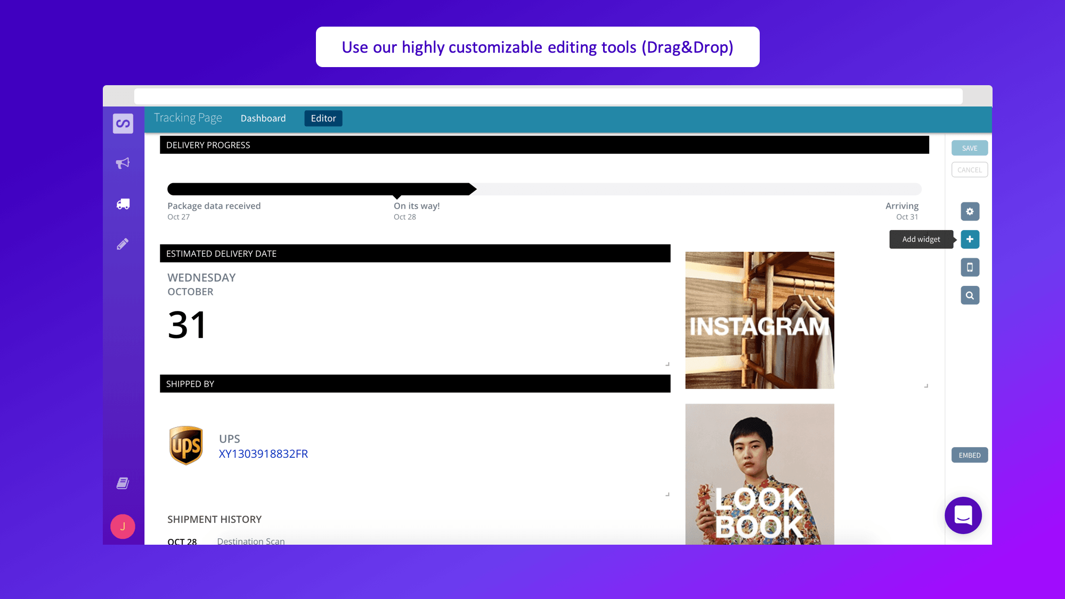
Task: Click the chat support bubble icon
Action: pos(963,515)
